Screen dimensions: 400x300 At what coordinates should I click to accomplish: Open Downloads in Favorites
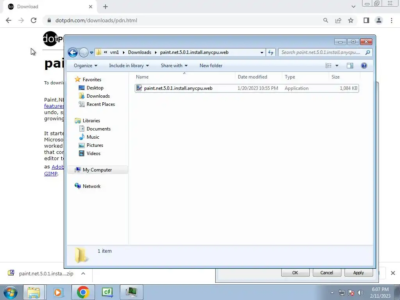98,96
